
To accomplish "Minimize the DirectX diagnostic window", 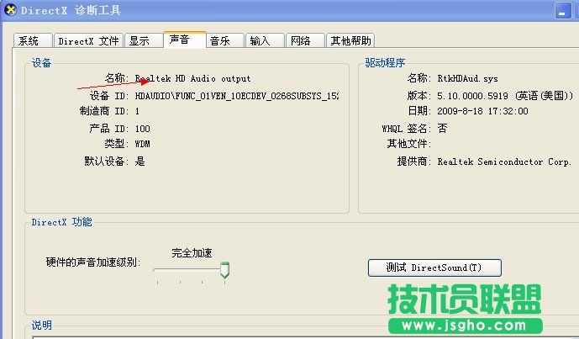I will point(562,10).
